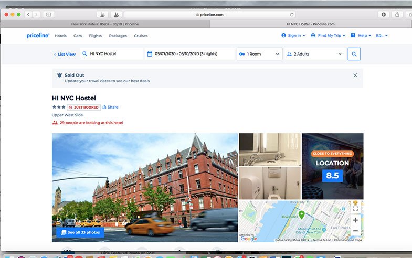Return to List View
The image size is (412, 258).
point(65,55)
